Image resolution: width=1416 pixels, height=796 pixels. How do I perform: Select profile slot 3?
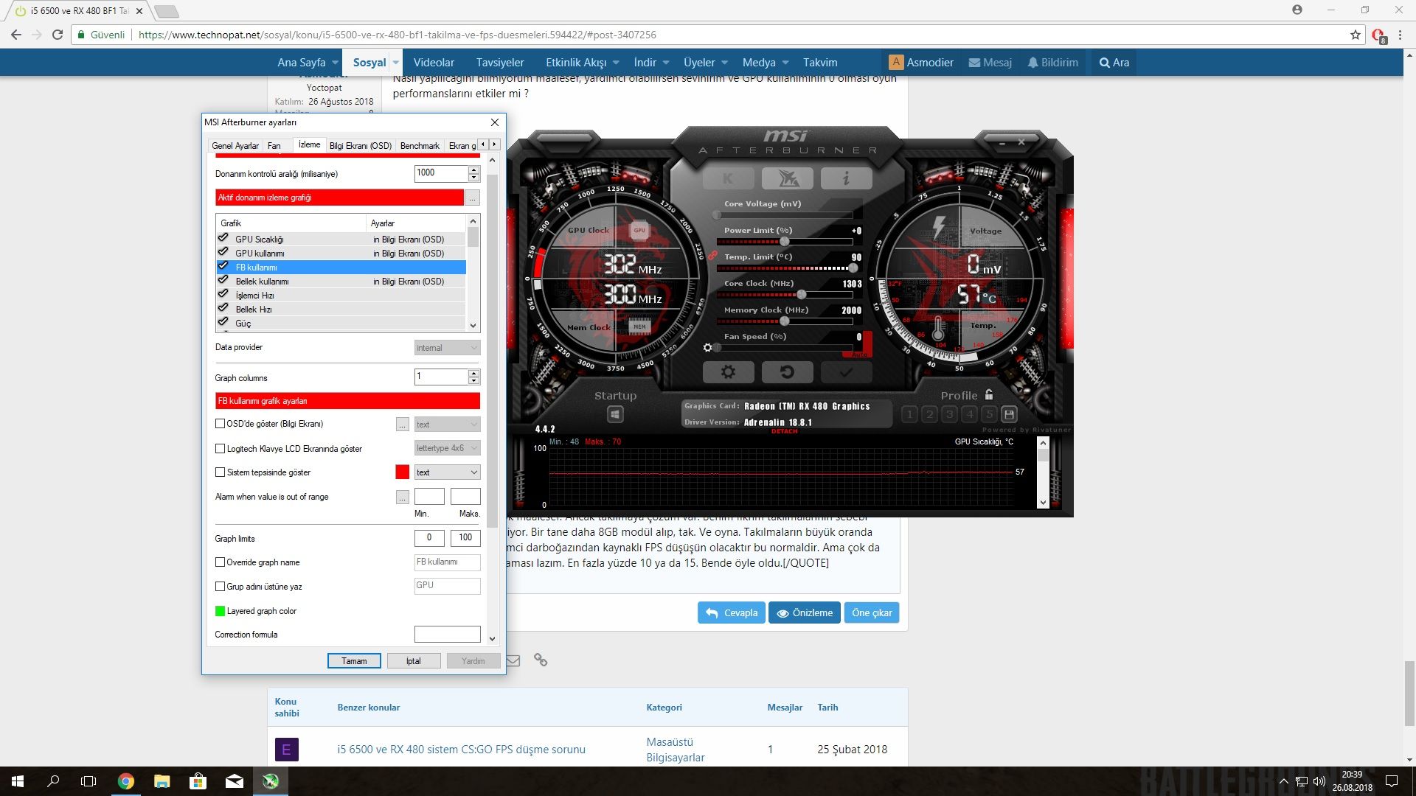pos(949,415)
